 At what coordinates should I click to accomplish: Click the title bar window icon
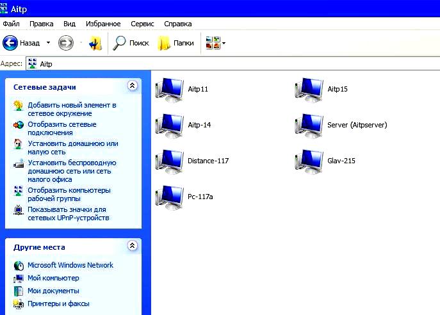(x=3, y=8)
